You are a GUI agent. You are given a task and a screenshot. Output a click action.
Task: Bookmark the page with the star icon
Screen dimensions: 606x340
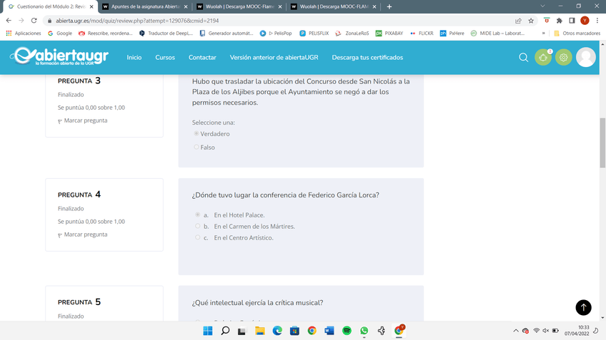531,21
